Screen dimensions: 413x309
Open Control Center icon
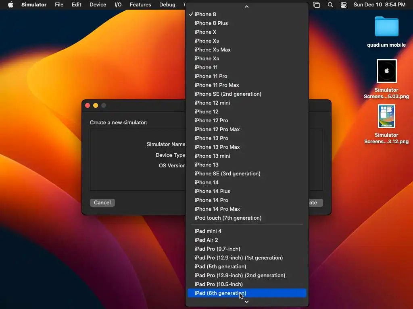(344, 5)
